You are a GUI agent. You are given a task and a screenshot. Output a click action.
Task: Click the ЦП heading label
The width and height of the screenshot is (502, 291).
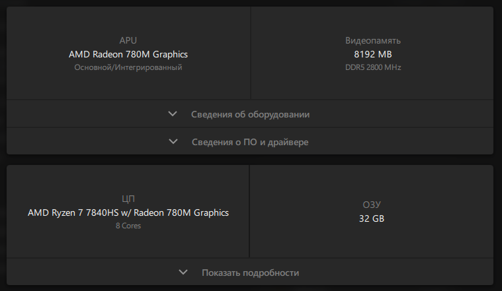(128, 199)
